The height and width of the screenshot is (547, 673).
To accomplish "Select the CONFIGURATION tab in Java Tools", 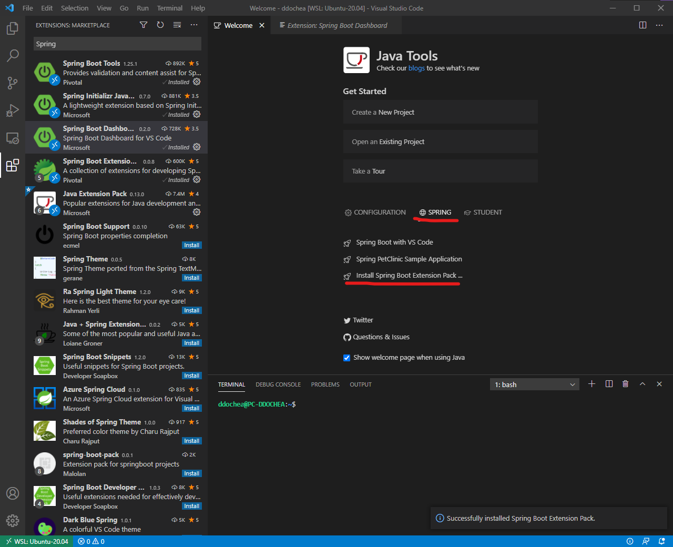I will (375, 212).
